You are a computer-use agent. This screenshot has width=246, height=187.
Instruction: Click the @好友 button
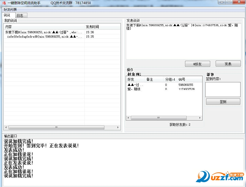197,64
